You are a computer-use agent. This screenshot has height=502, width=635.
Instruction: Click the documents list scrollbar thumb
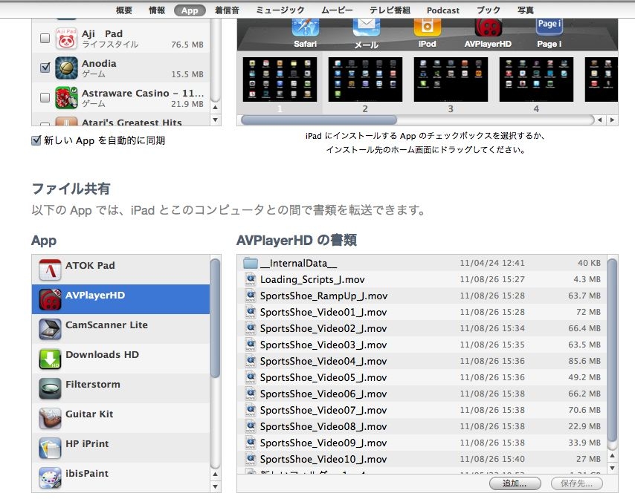coord(613,351)
